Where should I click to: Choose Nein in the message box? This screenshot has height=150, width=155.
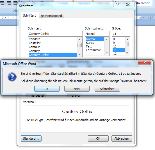point(77,89)
